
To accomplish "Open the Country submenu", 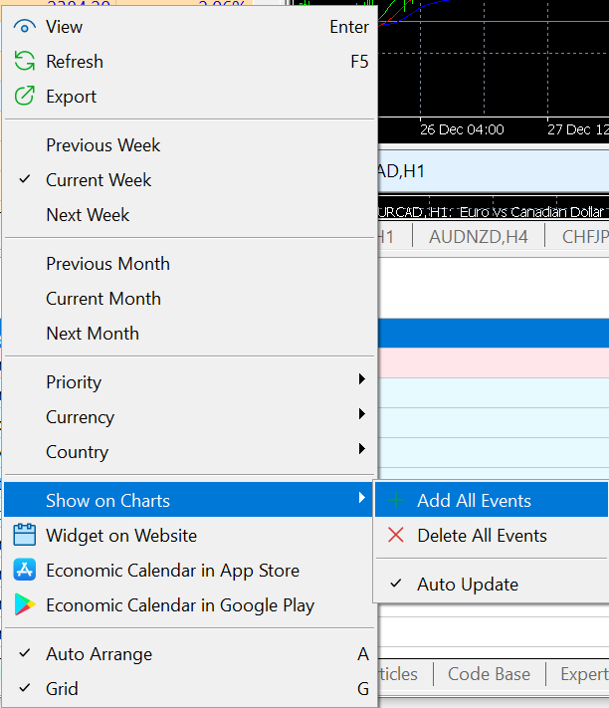I will pyautogui.click(x=77, y=452).
